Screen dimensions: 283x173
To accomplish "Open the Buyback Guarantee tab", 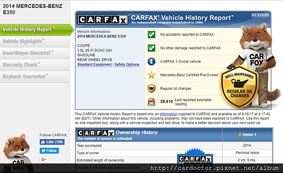I will point(34,77).
